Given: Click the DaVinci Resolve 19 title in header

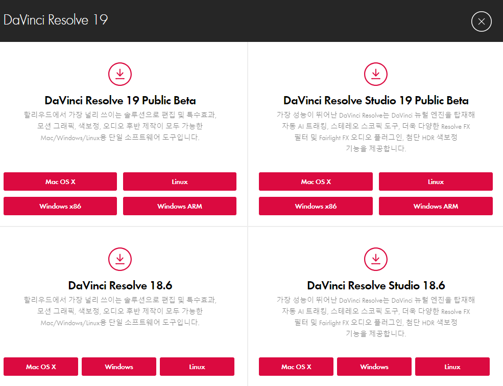Looking at the screenshot, I should click(x=56, y=20).
